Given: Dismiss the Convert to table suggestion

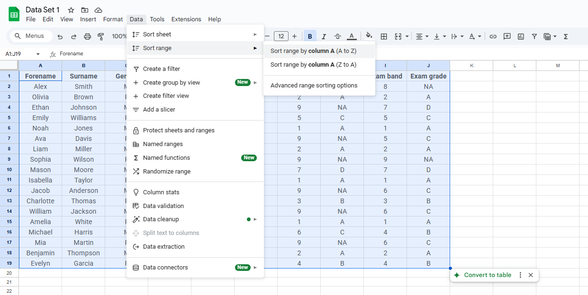Looking at the screenshot, I should pyautogui.click(x=531, y=275).
